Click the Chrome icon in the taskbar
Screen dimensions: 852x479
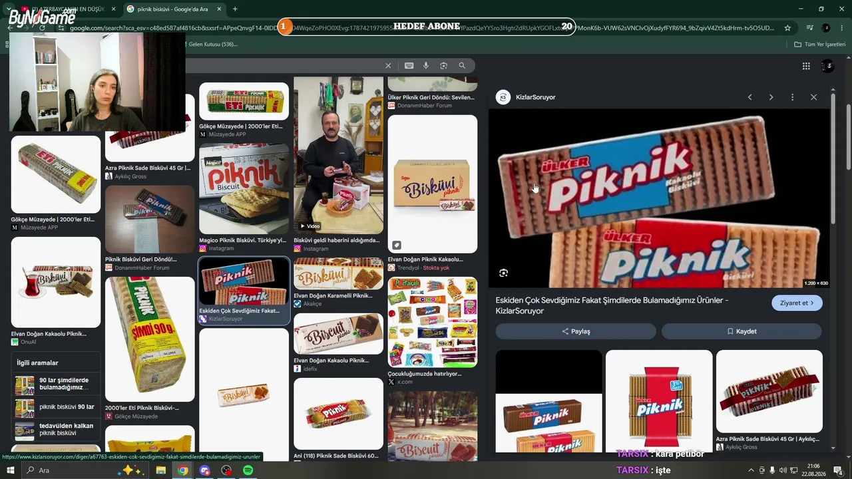(183, 470)
